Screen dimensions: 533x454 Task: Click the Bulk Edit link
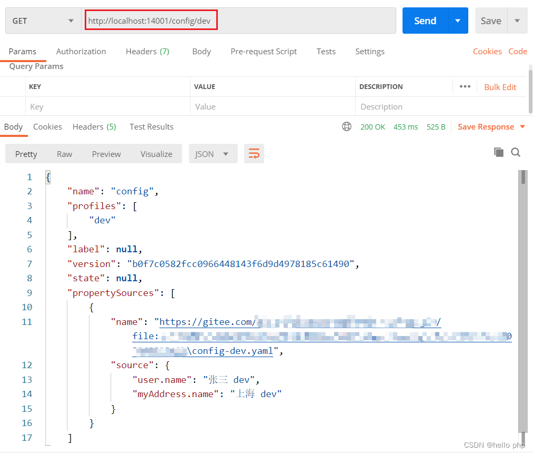coord(500,87)
